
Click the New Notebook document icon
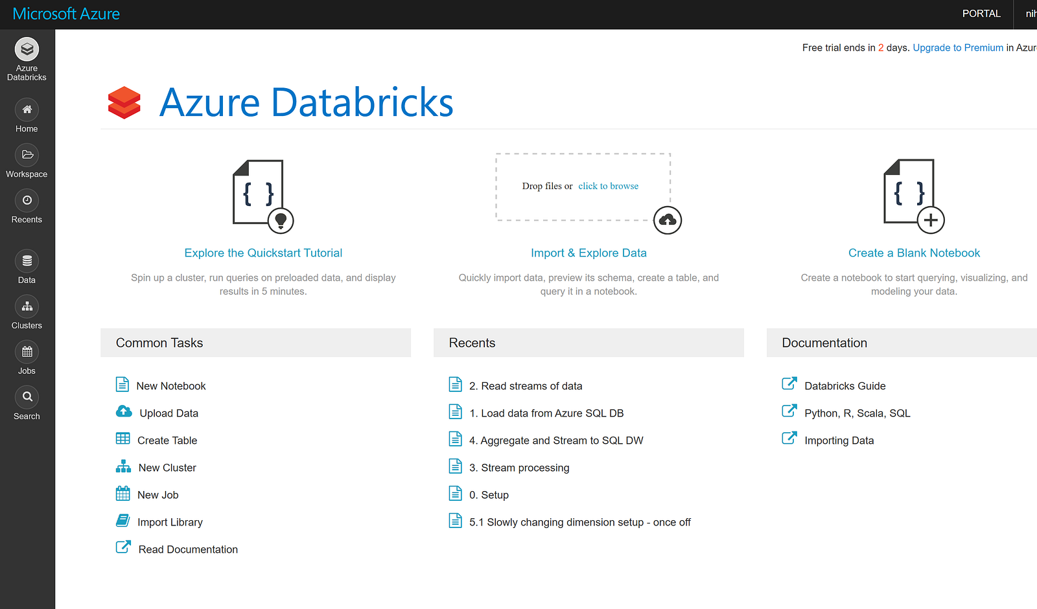tap(122, 384)
